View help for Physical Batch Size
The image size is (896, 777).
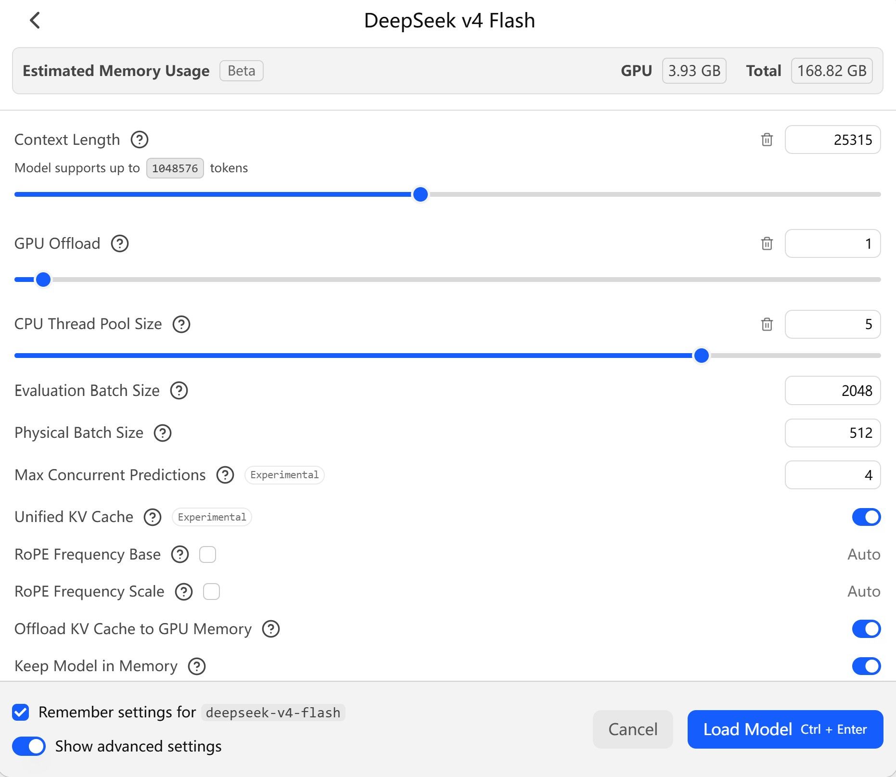coord(163,433)
